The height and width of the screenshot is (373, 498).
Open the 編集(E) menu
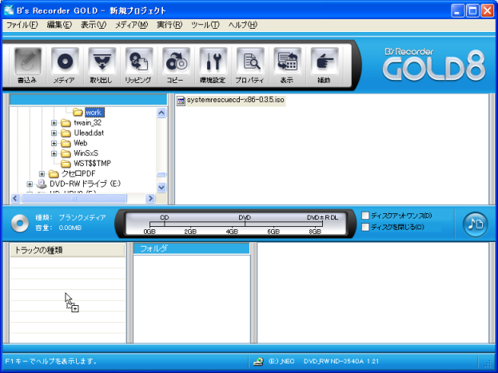click(x=59, y=25)
